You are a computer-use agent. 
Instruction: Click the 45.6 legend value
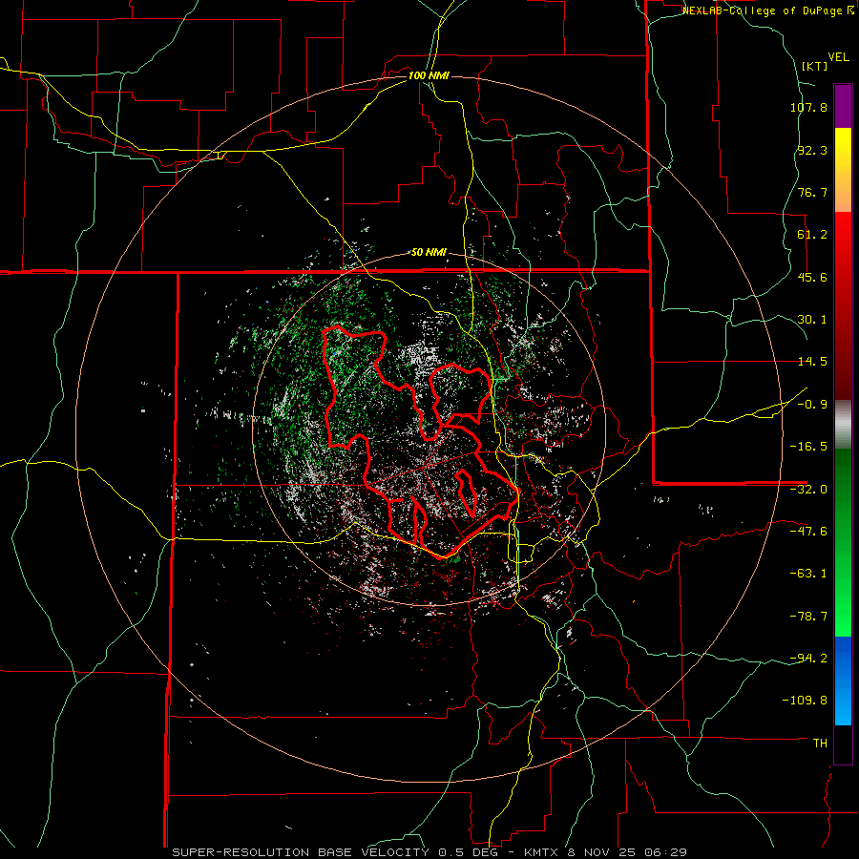coord(812,277)
